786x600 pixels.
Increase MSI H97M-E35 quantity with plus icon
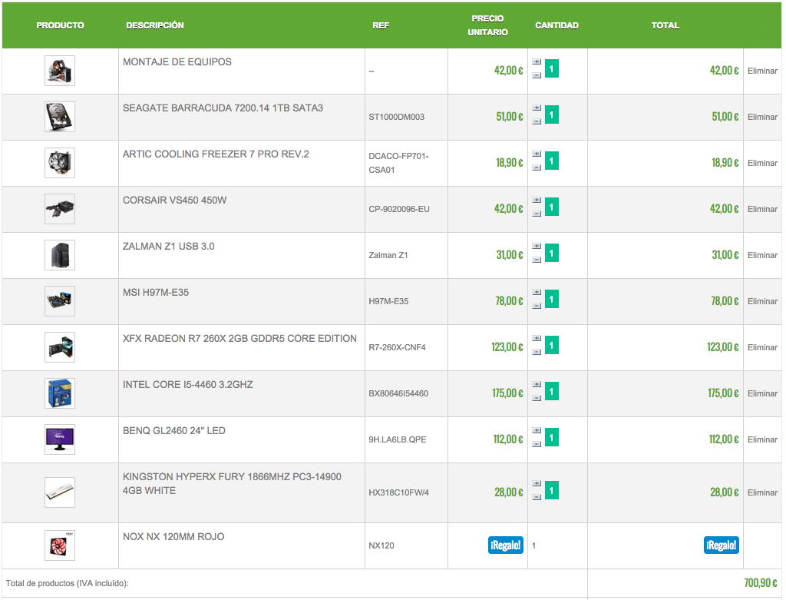point(537,293)
